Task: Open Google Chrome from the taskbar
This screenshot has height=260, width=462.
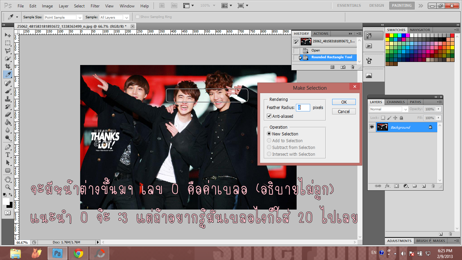Action: 78,253
